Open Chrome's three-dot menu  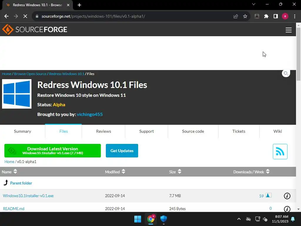click(295, 16)
